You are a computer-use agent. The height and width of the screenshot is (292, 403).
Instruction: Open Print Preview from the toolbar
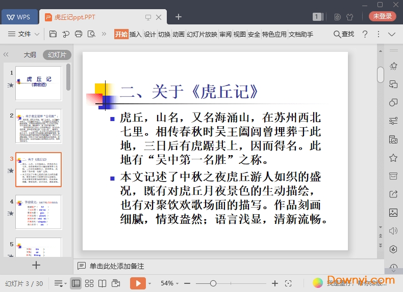(x=91, y=34)
